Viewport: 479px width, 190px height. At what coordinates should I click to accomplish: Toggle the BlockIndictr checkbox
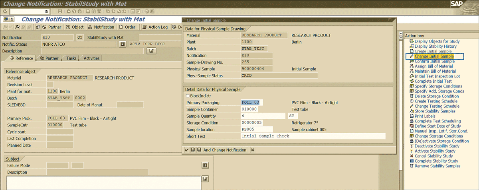[188, 96]
